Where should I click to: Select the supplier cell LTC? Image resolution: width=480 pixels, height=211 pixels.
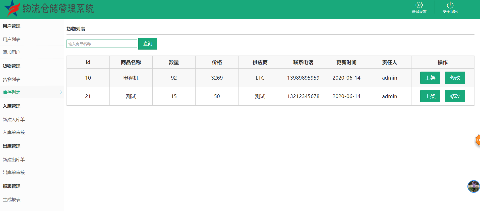(x=260, y=78)
